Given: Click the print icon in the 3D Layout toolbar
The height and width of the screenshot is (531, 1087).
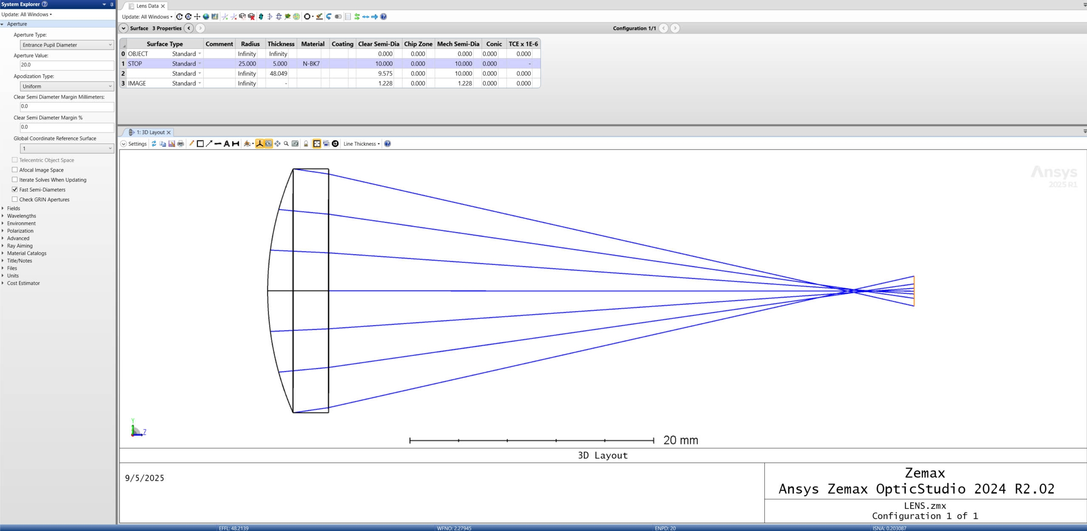Looking at the screenshot, I should click(181, 144).
